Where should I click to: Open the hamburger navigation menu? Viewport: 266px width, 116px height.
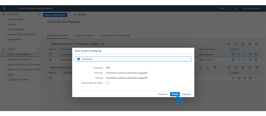pyautogui.click(x=4, y=8)
